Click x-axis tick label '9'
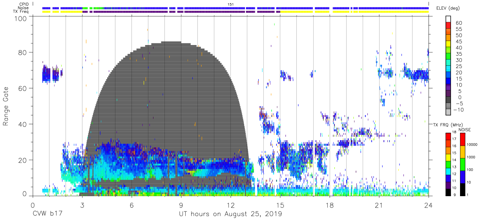This screenshot has width=482, height=222. pyautogui.click(x=181, y=205)
